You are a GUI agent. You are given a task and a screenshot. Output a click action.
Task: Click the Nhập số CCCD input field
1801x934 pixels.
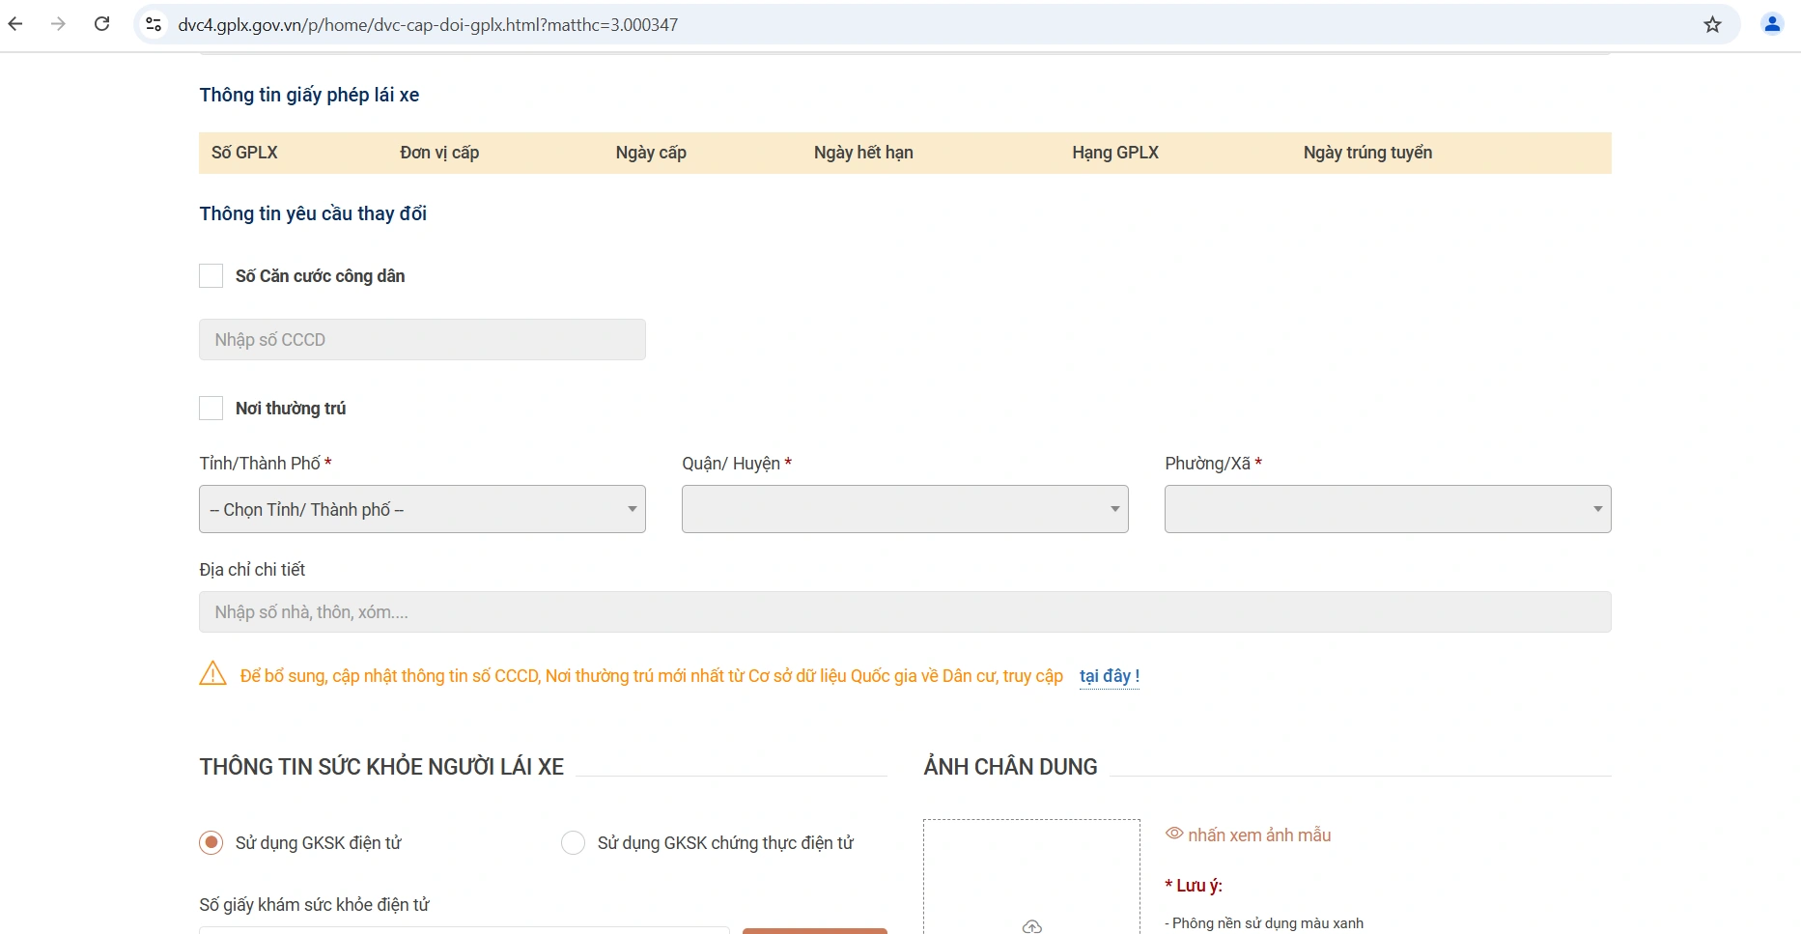(x=422, y=340)
